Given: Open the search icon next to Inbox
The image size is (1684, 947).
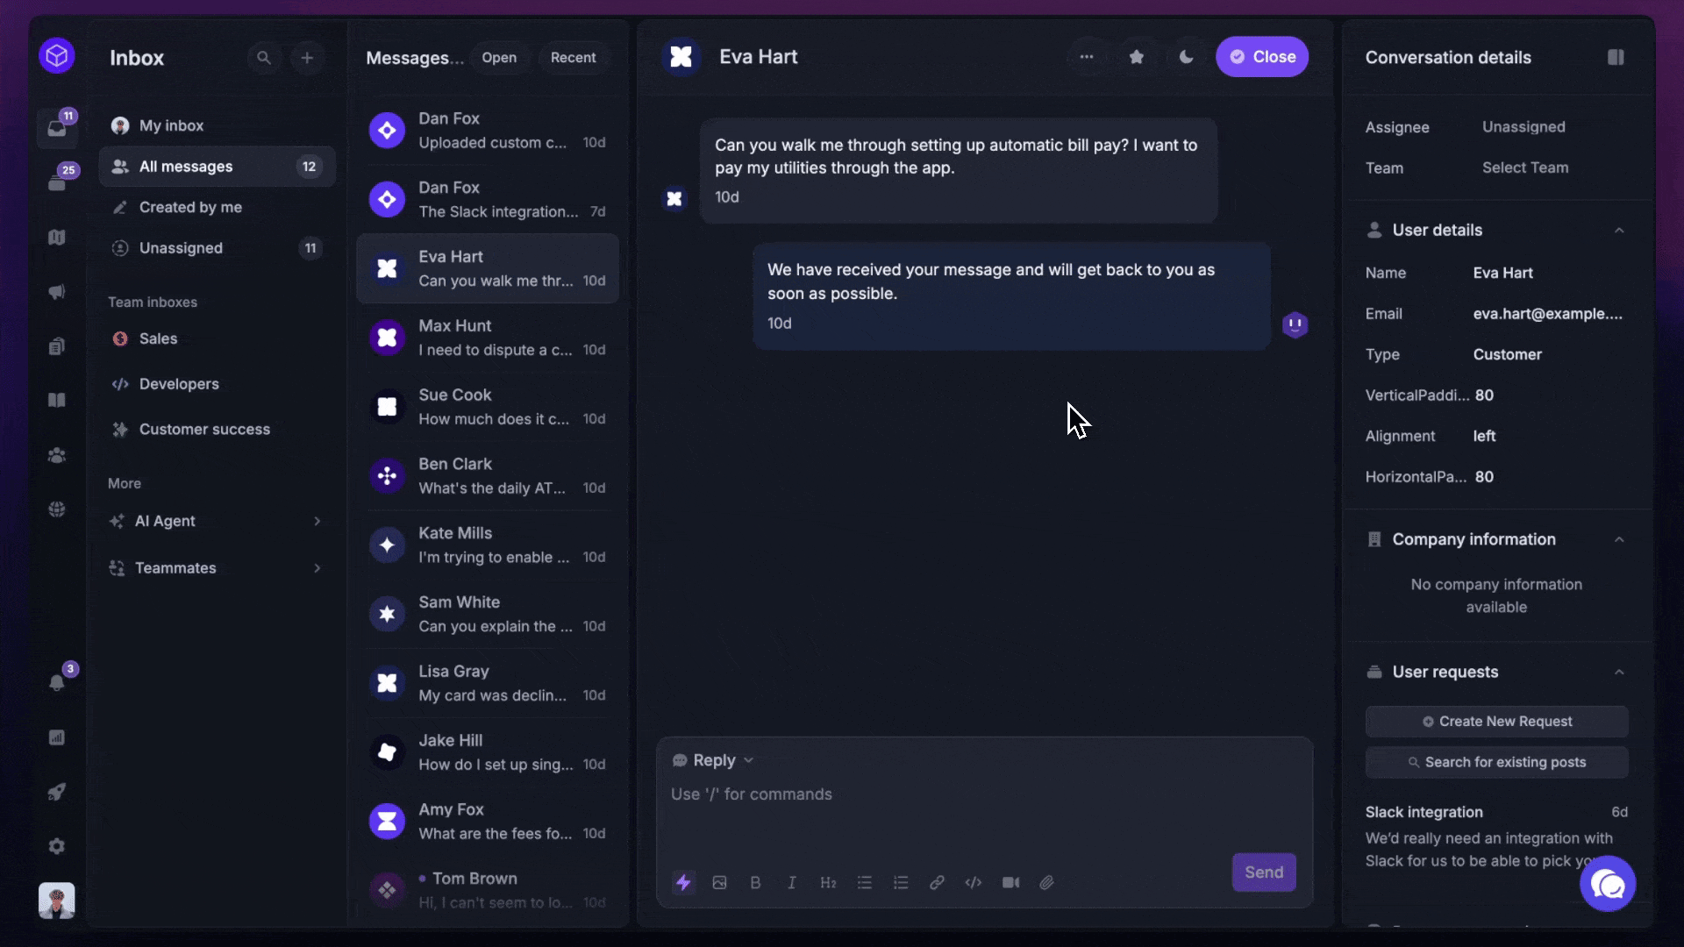Looking at the screenshot, I should click(x=263, y=58).
